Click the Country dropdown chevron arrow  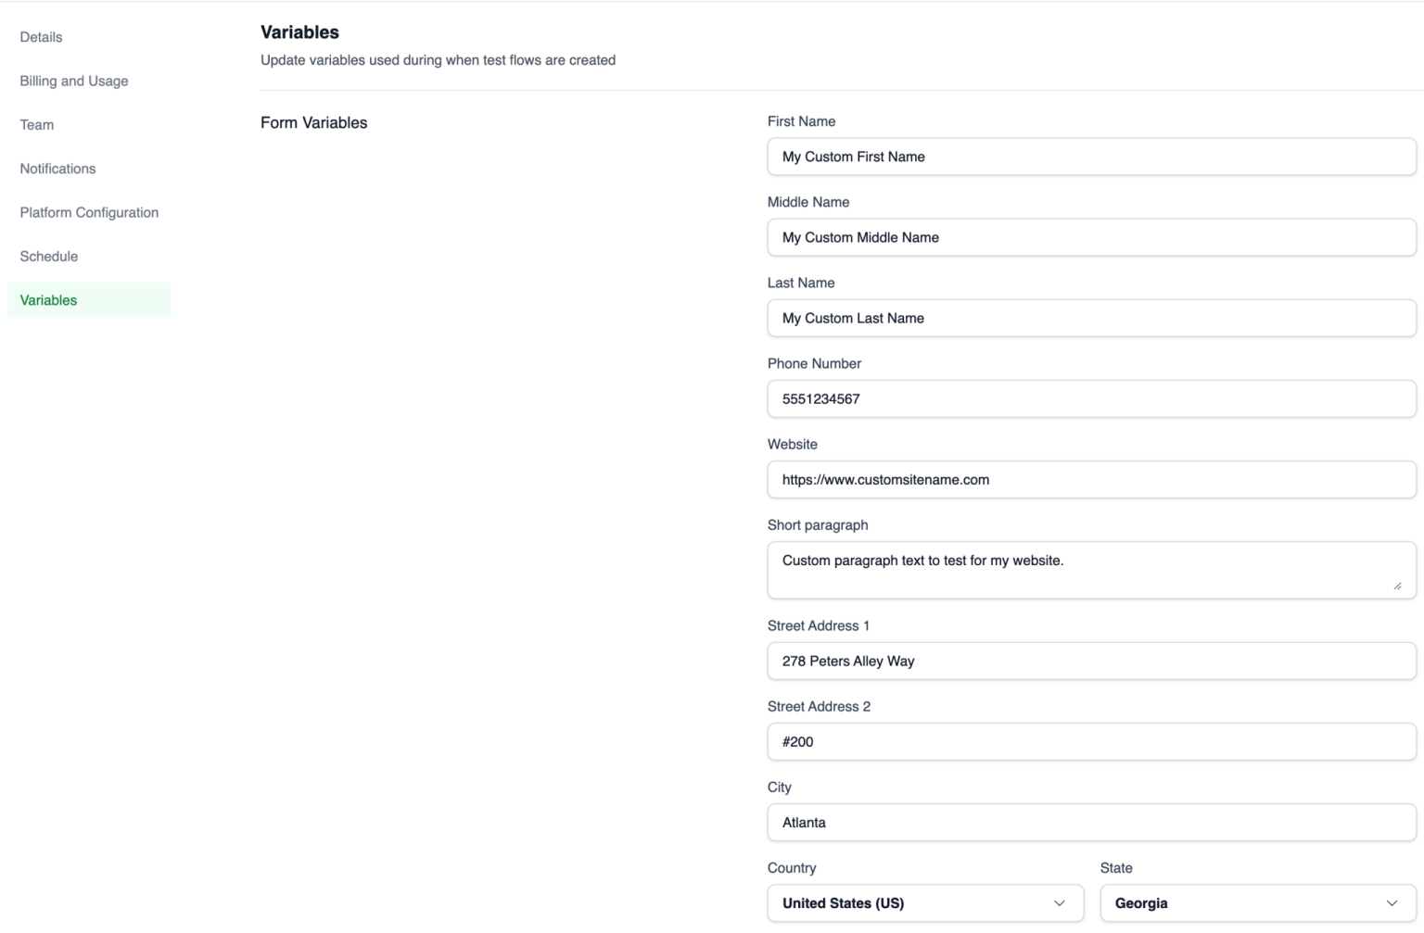point(1058,902)
